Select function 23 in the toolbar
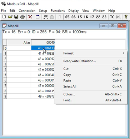 104,17
